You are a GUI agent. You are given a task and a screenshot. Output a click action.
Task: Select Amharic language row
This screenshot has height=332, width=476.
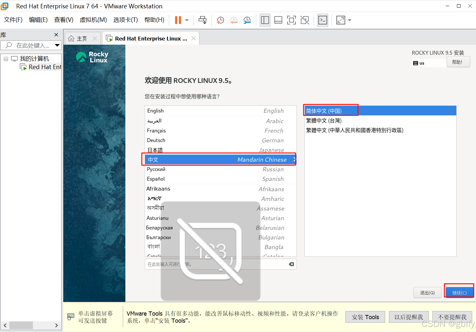pos(221,199)
